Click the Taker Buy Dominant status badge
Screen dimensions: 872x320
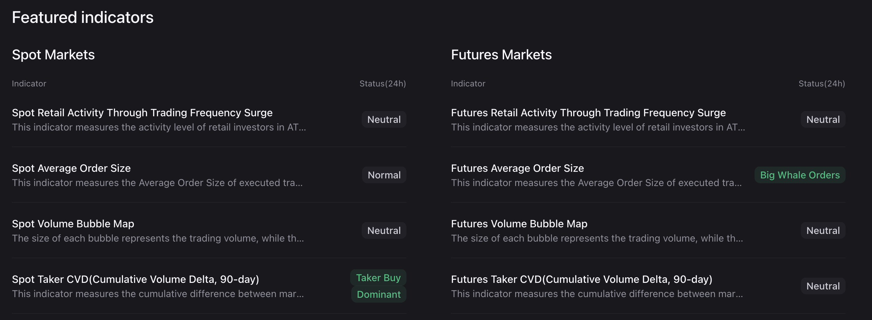[x=378, y=285]
